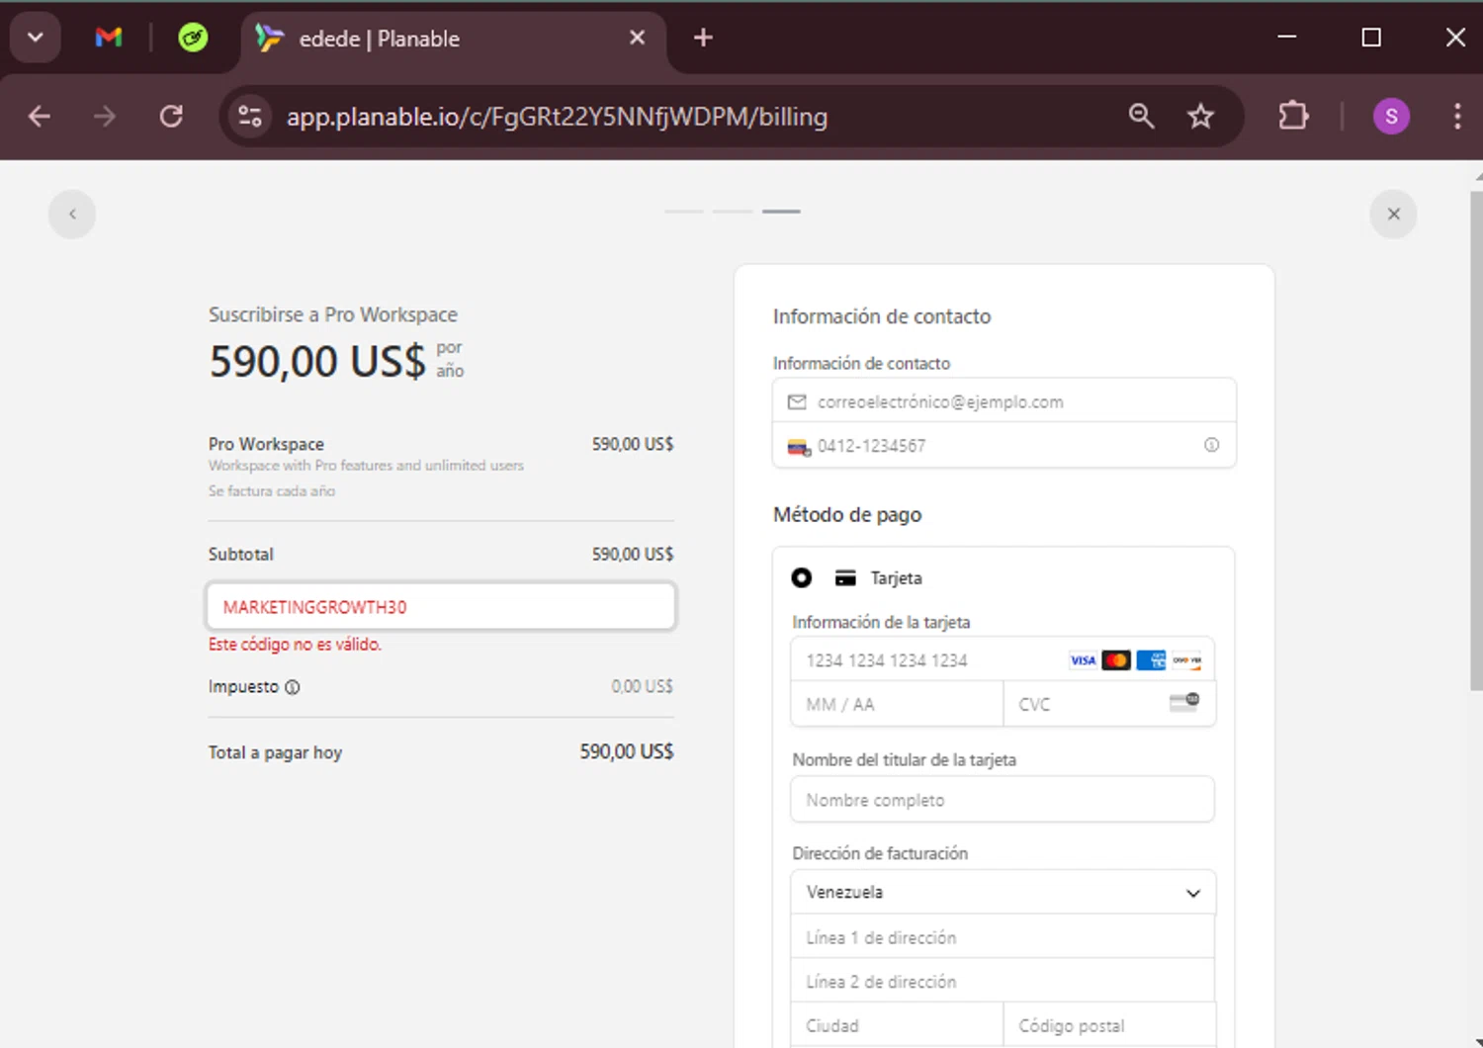Viewport: 1483px width, 1048px height.
Task: Reload the billing page
Action: [171, 117]
